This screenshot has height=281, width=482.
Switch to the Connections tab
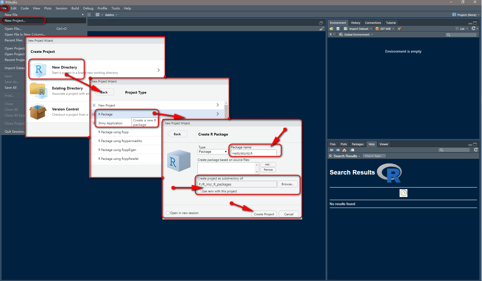pos(373,23)
